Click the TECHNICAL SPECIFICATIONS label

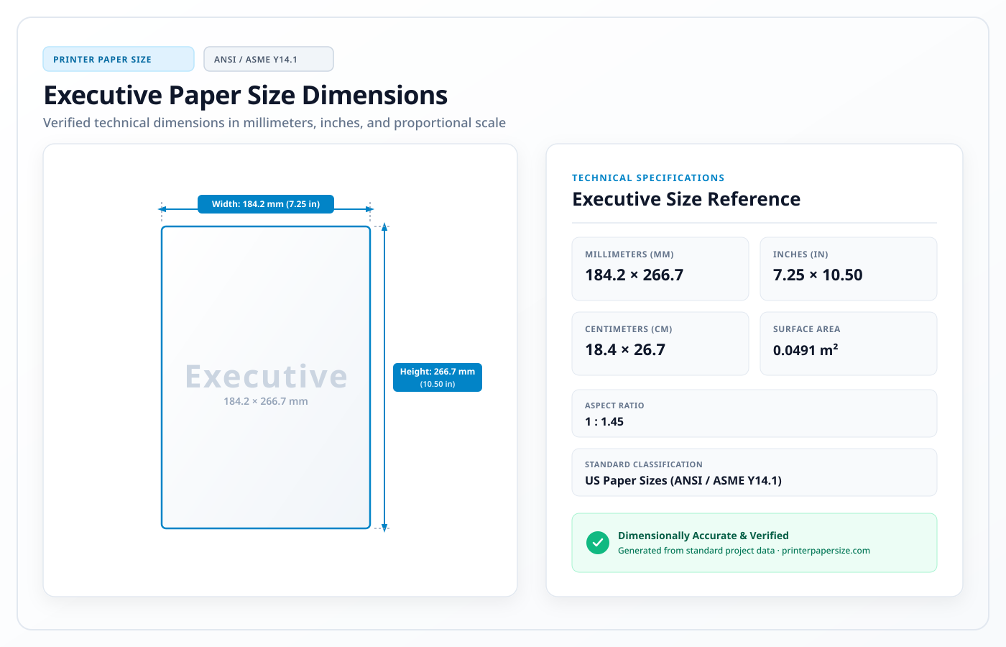coord(648,178)
